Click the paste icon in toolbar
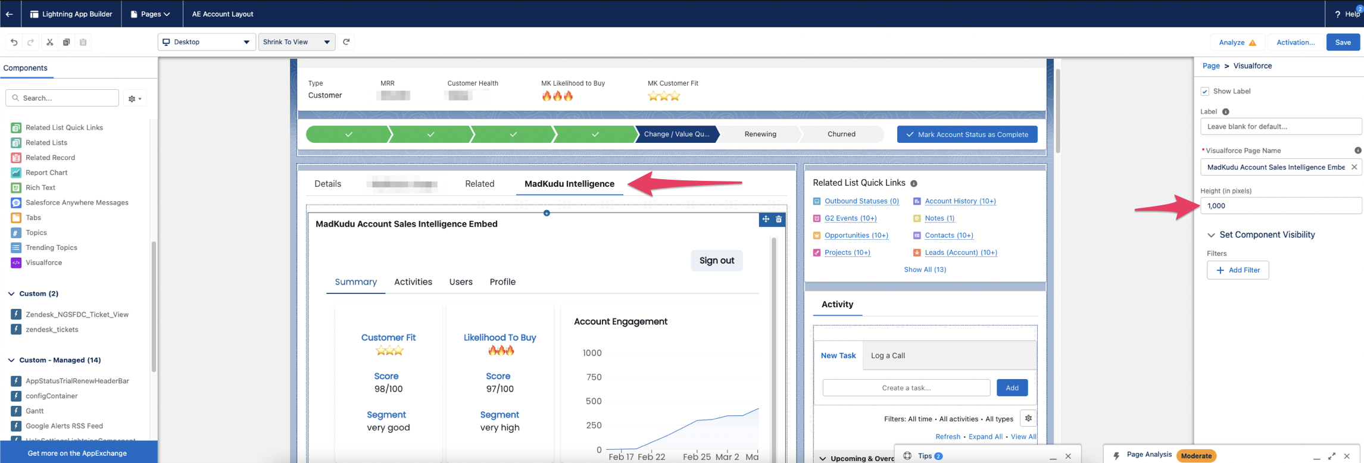 [x=83, y=42]
